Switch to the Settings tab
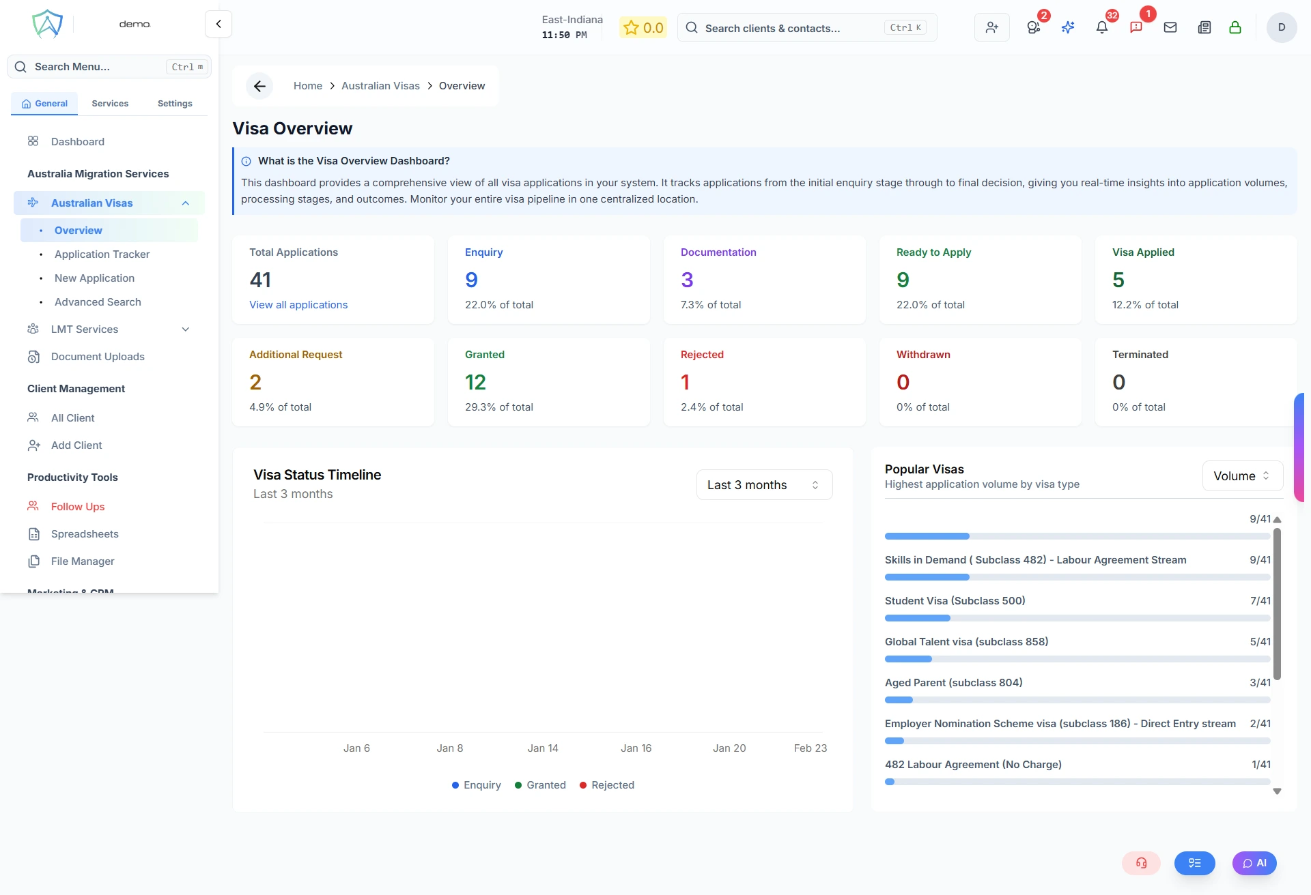 click(174, 103)
